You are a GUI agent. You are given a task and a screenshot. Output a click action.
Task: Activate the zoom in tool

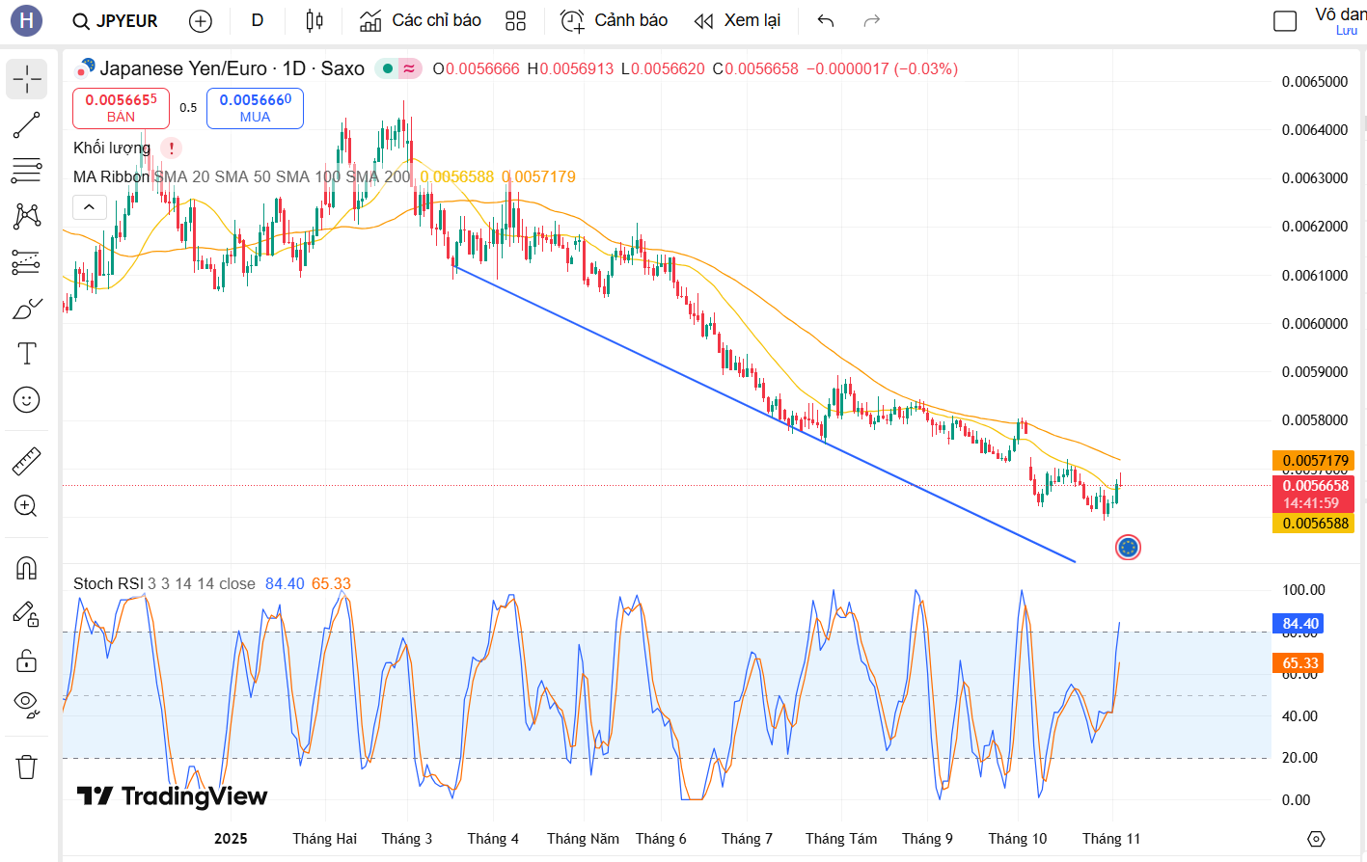[x=26, y=506]
